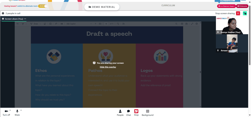
Task: Search within the PDF
Action: [176, 24]
